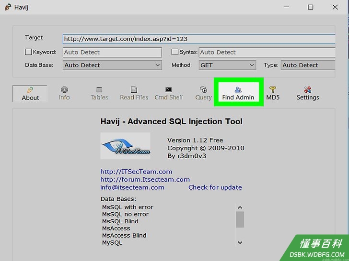Open the http://forum.Itsecteam.com link

(x=145, y=179)
